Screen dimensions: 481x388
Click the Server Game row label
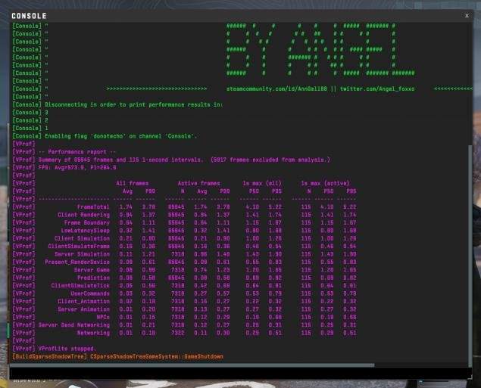[92, 270]
